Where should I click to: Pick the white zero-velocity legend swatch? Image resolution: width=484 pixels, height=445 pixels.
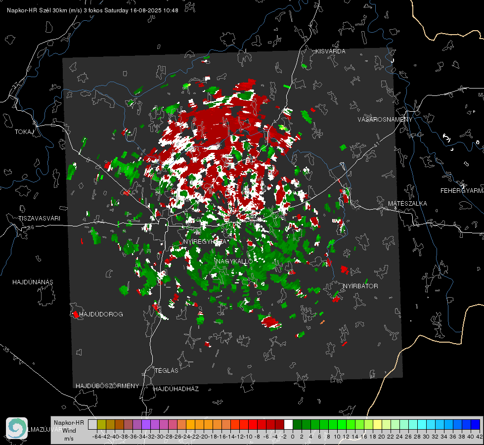pyautogui.click(x=288, y=425)
